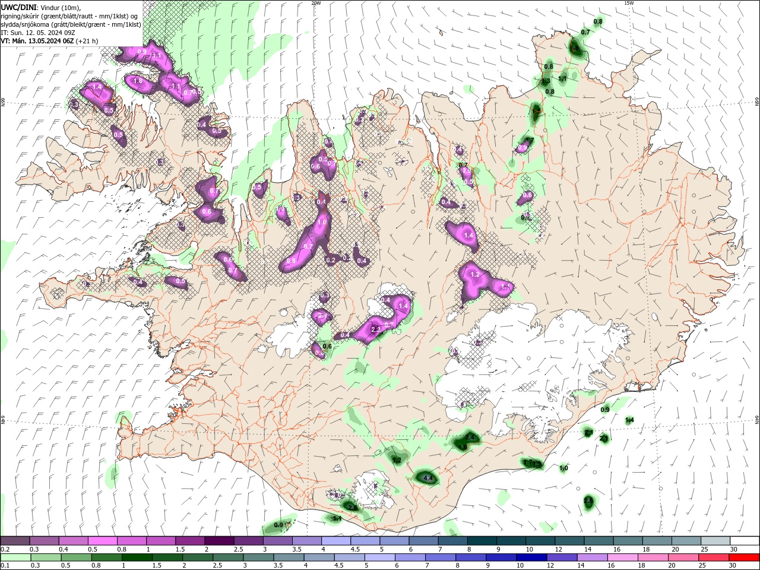760x570 pixels.
Task: Click the 0.1 label on the rain scale
Action: pos(4,566)
